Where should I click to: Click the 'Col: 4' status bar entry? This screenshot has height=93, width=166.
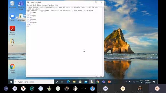pyautogui.click(x=102, y=76)
